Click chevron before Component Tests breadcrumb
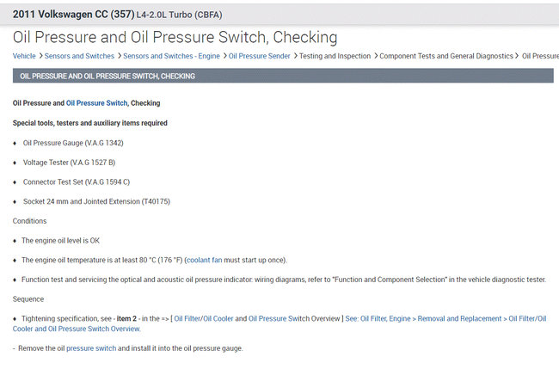The image size is (559, 369). coord(376,55)
